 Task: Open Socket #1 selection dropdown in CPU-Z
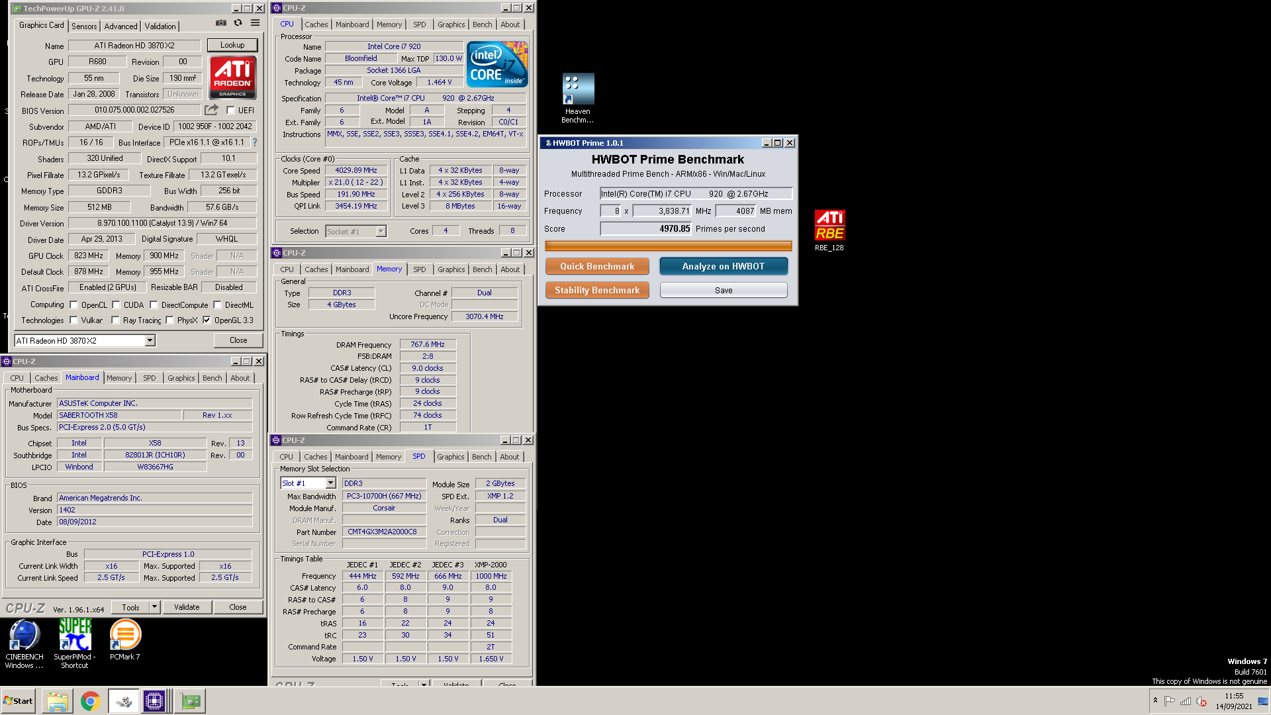point(355,231)
